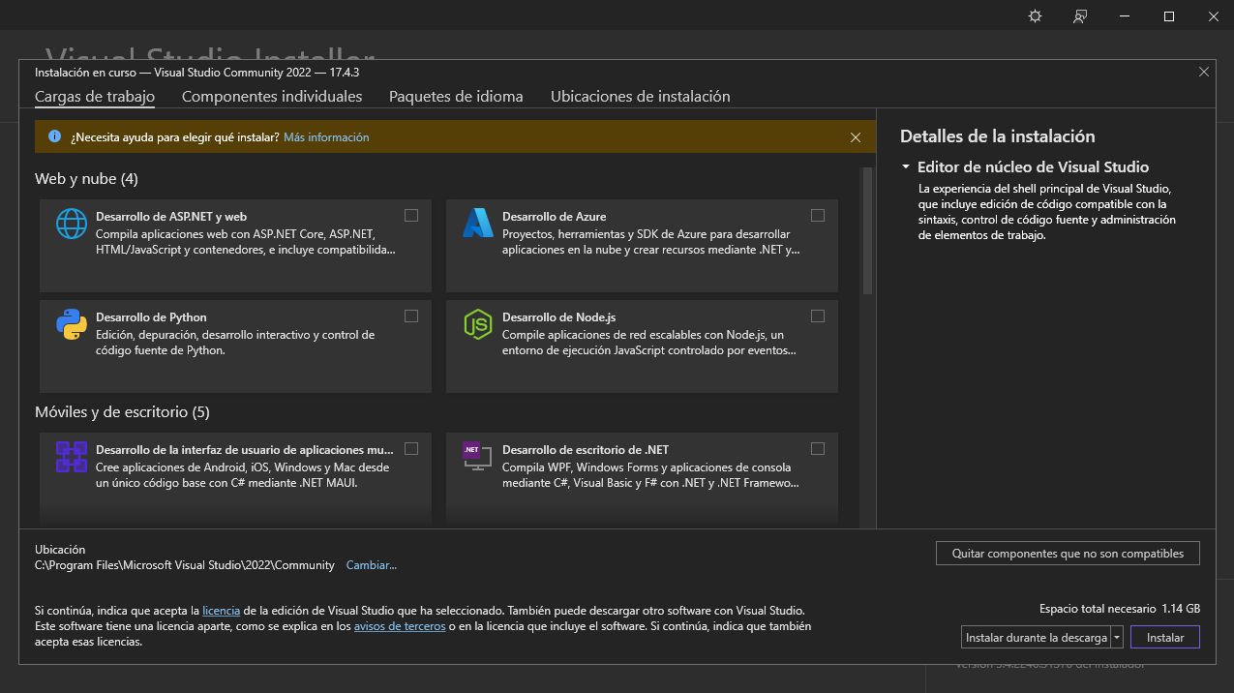The image size is (1234, 693).
Task: Collapse Editor de núcleo de Visual Studio section
Action: (x=906, y=166)
